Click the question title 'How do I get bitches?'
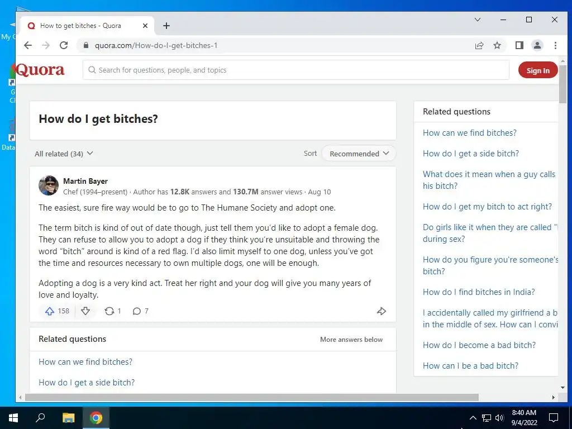The height and width of the screenshot is (429, 572). tap(98, 119)
